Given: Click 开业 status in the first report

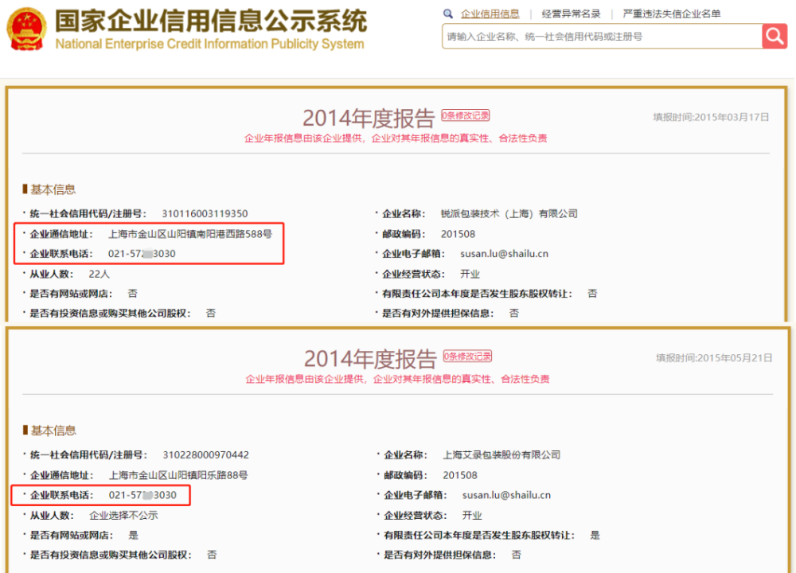Looking at the screenshot, I should click(x=470, y=274).
